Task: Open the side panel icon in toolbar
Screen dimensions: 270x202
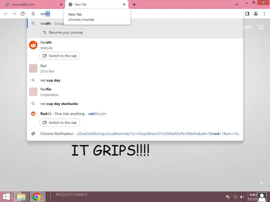Action: coord(247,14)
